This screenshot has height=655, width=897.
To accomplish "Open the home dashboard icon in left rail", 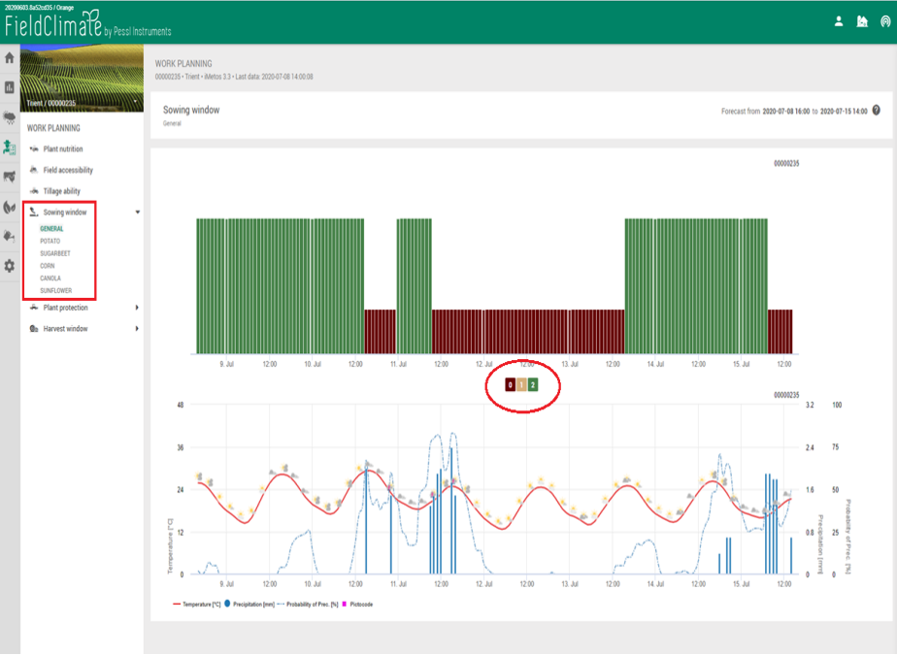I will click(10, 58).
